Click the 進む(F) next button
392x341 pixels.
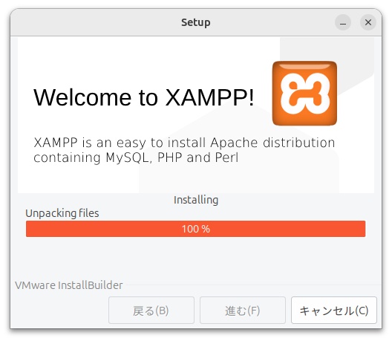click(x=243, y=311)
